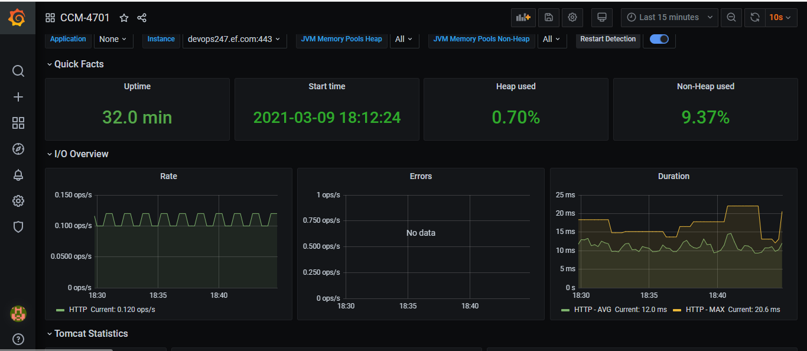Open the Explore compass icon
The width and height of the screenshot is (807, 351).
(18, 149)
